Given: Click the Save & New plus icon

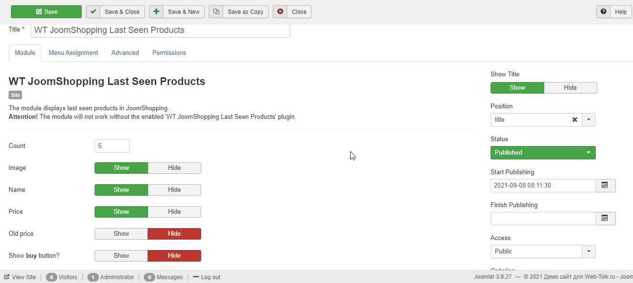Looking at the screenshot, I should pyautogui.click(x=156, y=12).
